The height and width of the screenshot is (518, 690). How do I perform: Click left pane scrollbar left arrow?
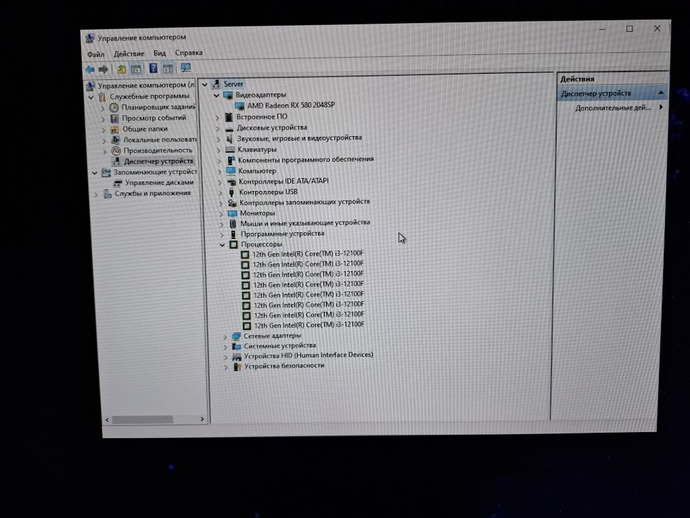(x=107, y=420)
